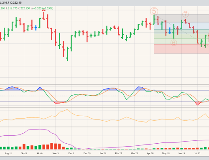Image resolution: width=209 pixels, height=160 pixels.
Task: Click the green C222.150 close readout
Action: [24, 8]
